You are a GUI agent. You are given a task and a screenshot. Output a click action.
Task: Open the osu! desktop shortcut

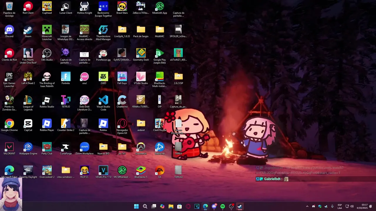(x=85, y=78)
